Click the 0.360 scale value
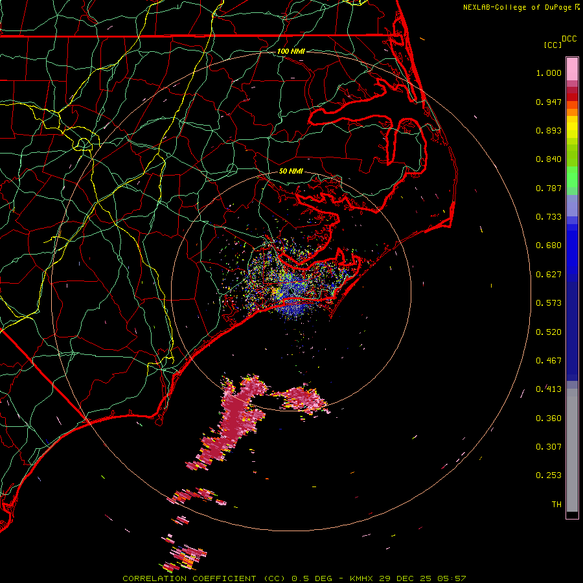The width and height of the screenshot is (583, 583). tap(549, 418)
